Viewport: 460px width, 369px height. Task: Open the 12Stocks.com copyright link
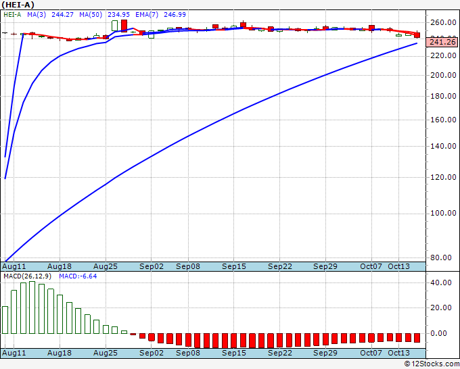pos(432,364)
